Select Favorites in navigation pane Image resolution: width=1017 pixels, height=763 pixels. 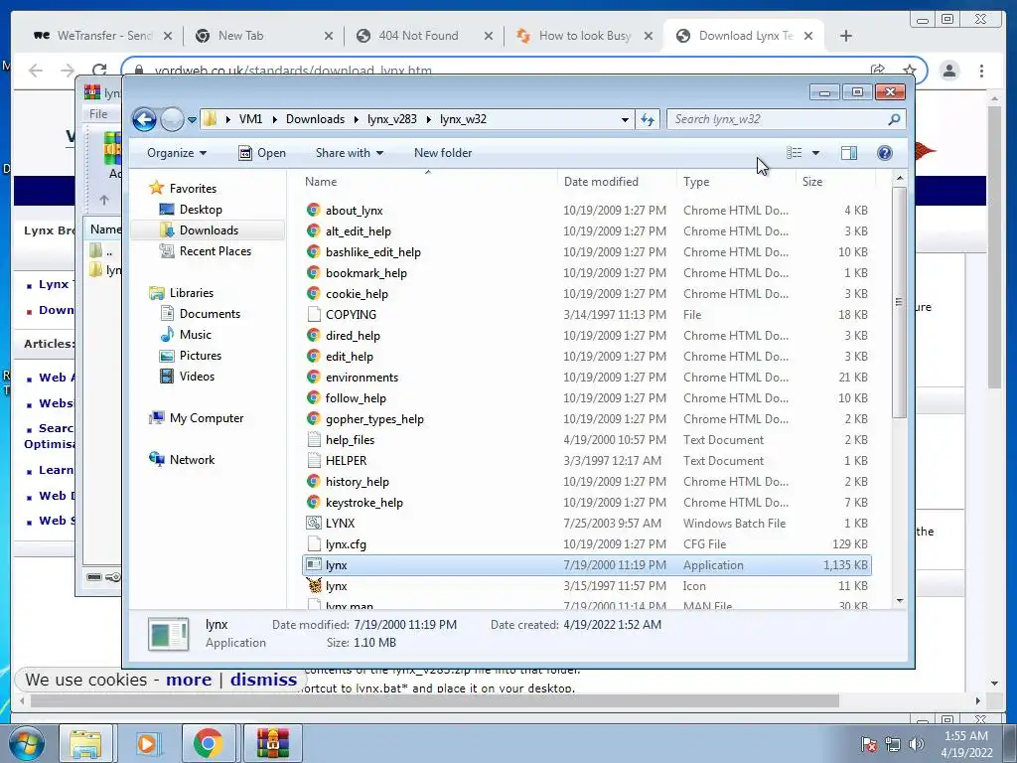click(x=193, y=189)
